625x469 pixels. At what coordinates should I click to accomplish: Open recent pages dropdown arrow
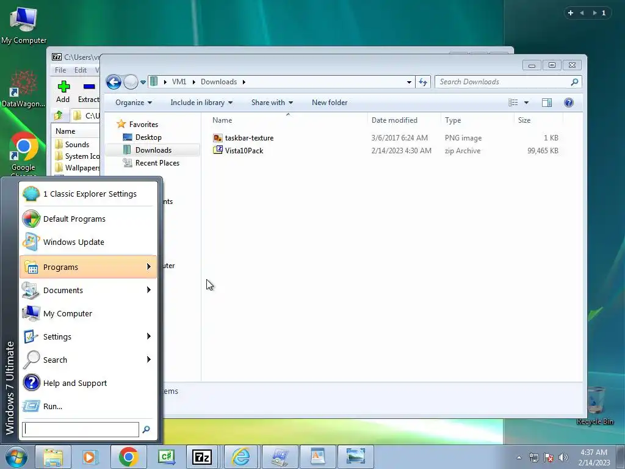pos(143,82)
